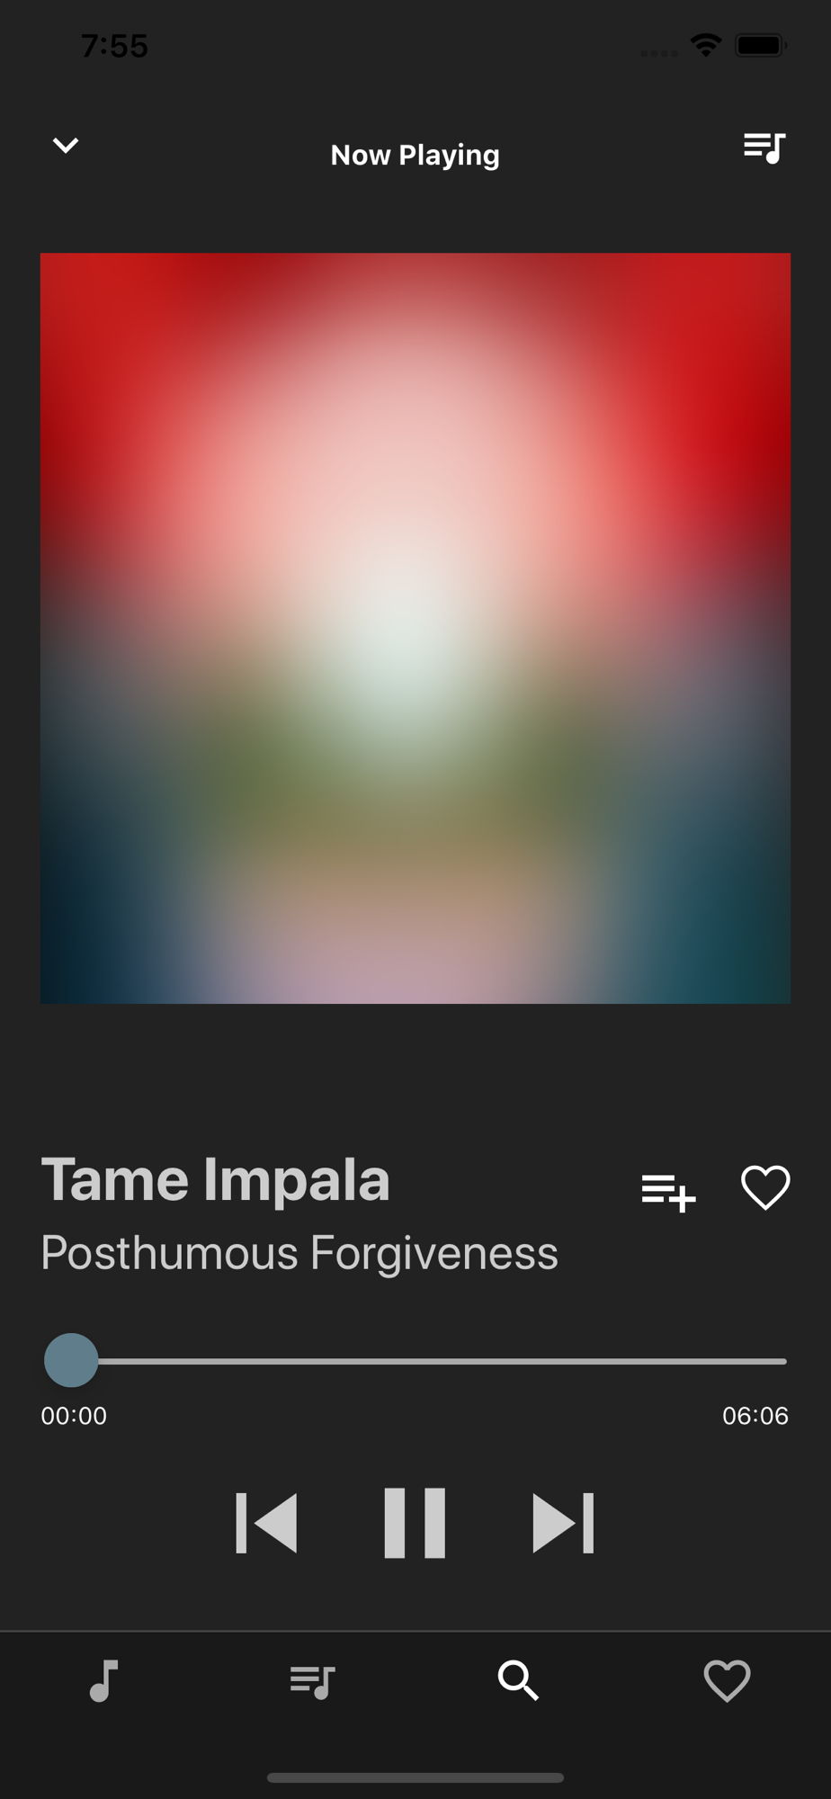Screen dimensions: 831x1799
Task: Seek to the middle of the progress track
Action: [x=415, y=1361]
